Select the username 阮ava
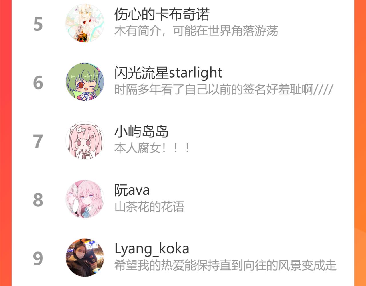 (x=132, y=190)
